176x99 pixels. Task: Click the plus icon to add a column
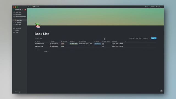click(126, 41)
